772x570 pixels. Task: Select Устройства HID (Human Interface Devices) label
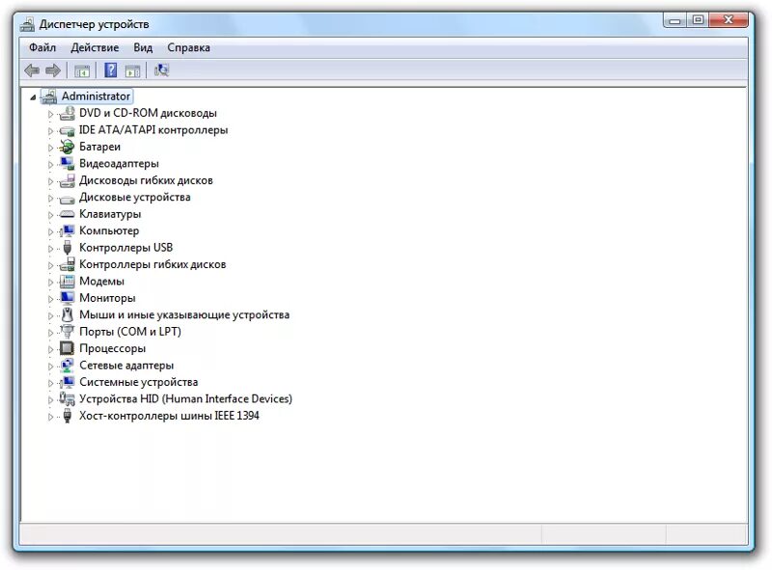point(186,398)
